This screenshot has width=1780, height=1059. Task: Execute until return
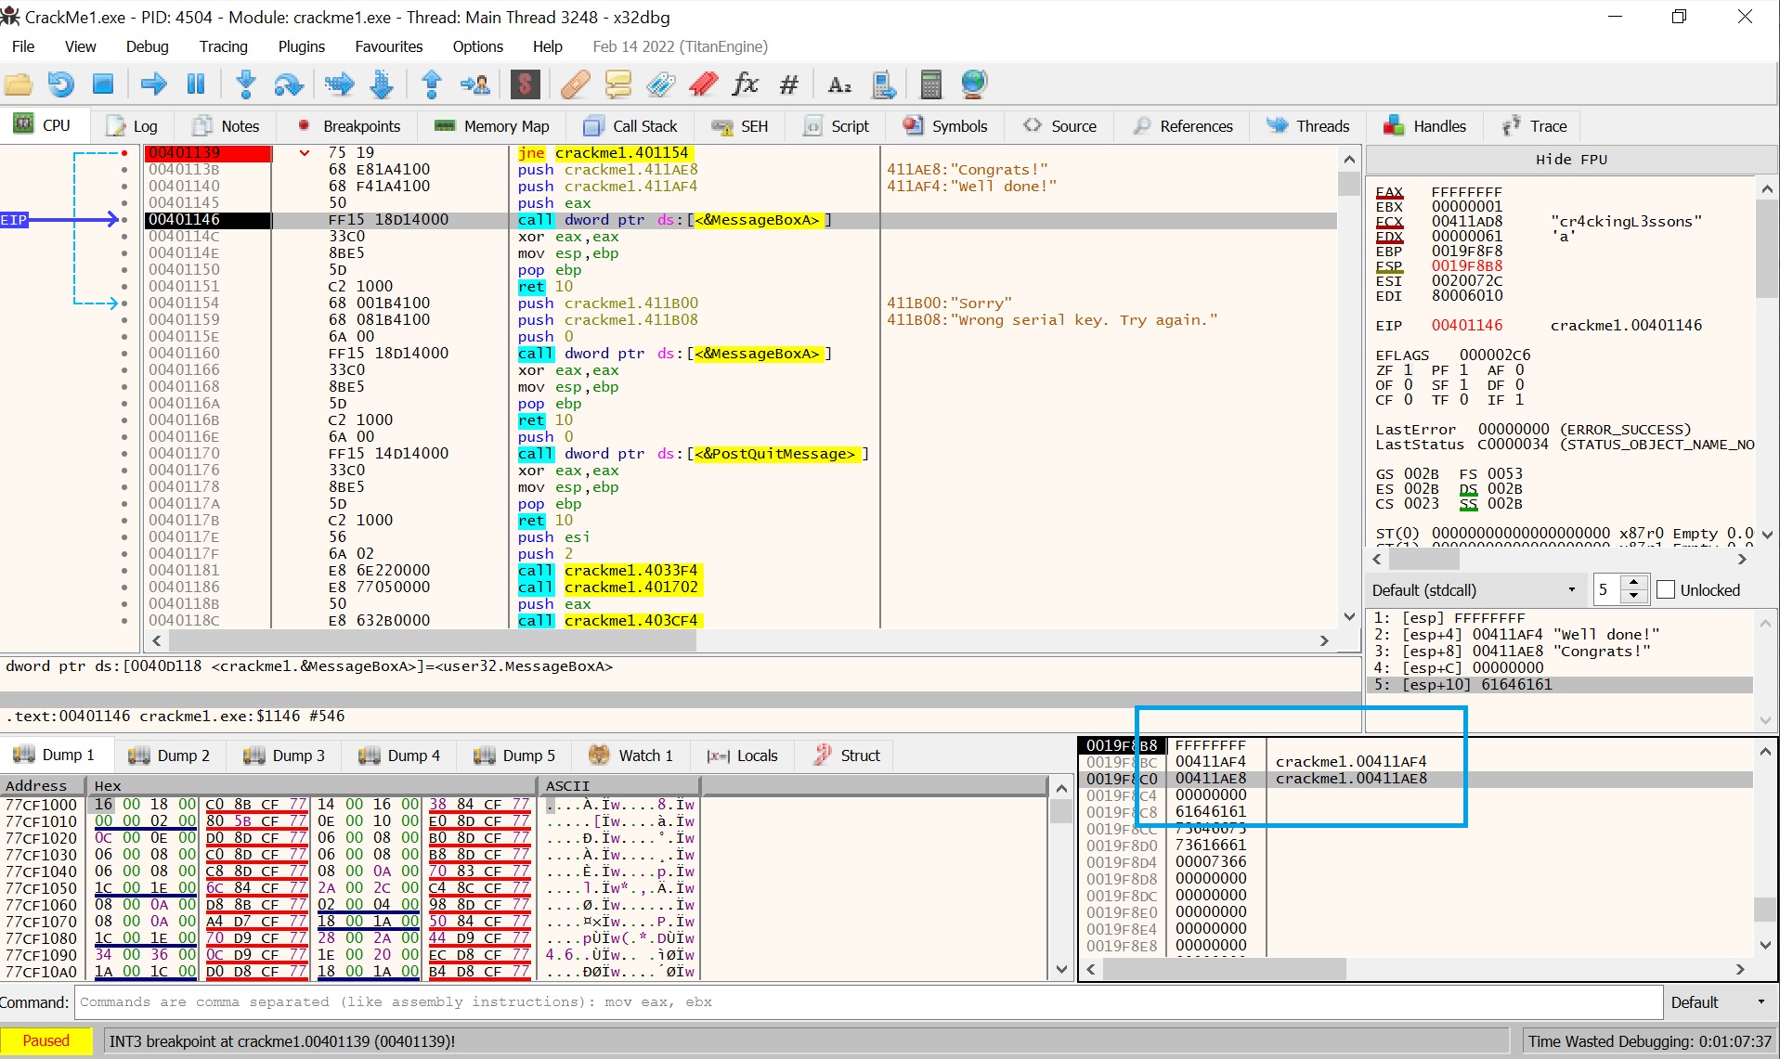[431, 84]
